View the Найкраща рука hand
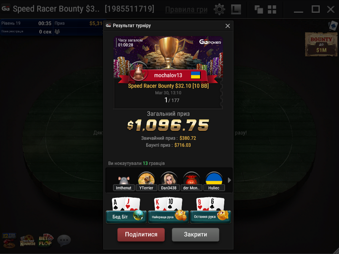The width and height of the screenshot is (339, 254). [168, 210]
